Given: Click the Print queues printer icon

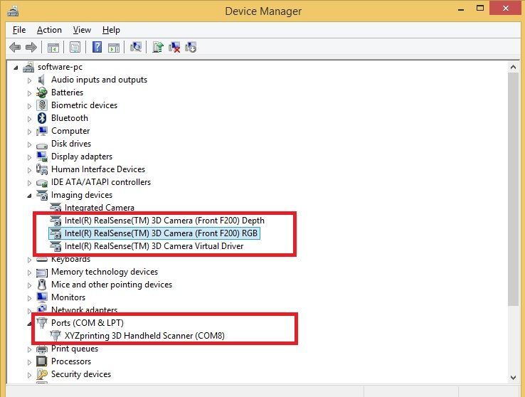Looking at the screenshot, I should pyautogui.click(x=42, y=349).
